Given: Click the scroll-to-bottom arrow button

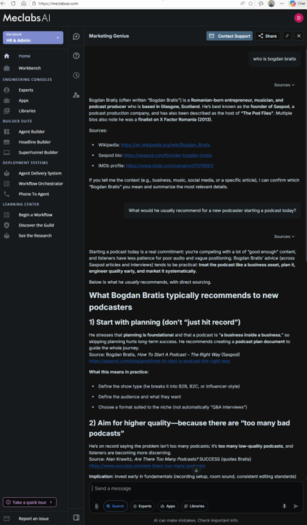Looking at the screenshot, I should [x=196, y=470].
